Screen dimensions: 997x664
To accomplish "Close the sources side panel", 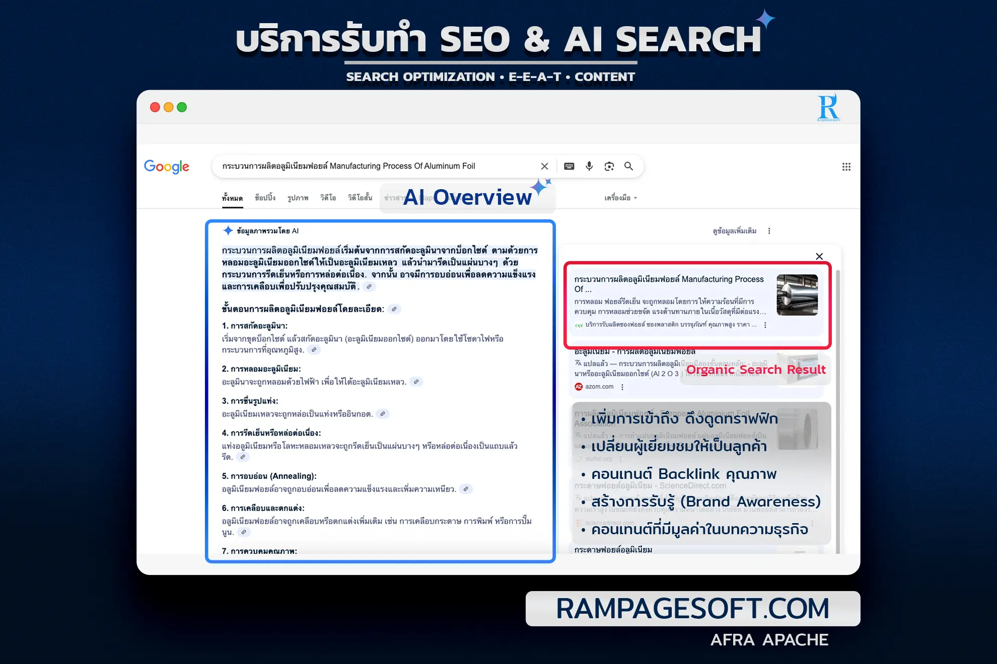I will pyautogui.click(x=819, y=257).
